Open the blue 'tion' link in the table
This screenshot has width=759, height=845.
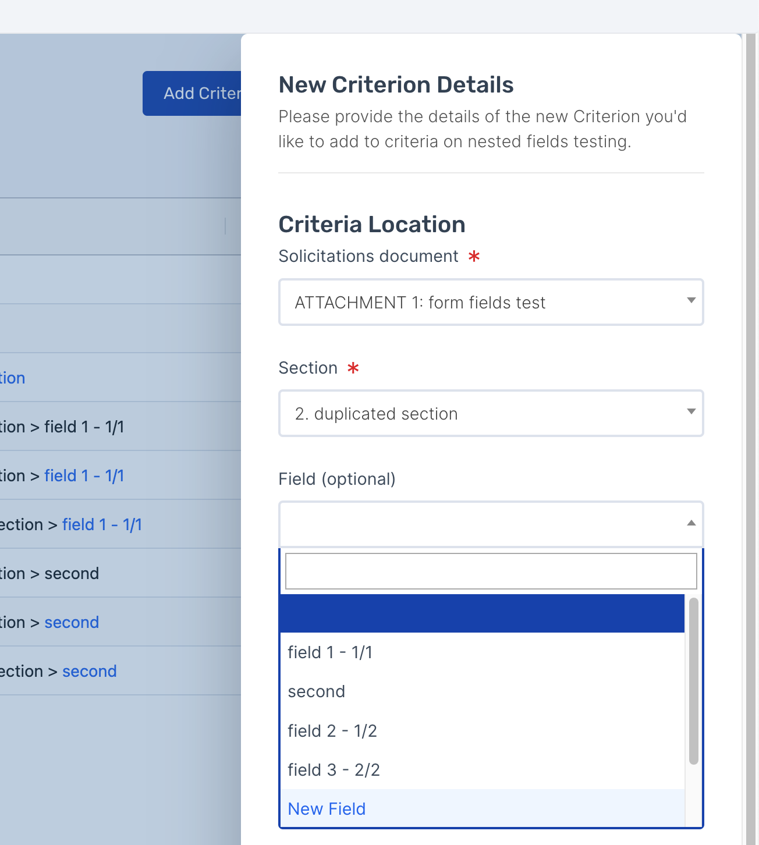tap(13, 378)
